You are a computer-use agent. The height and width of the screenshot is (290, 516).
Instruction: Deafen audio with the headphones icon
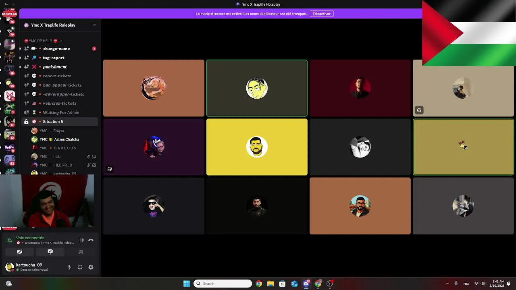tap(80, 267)
